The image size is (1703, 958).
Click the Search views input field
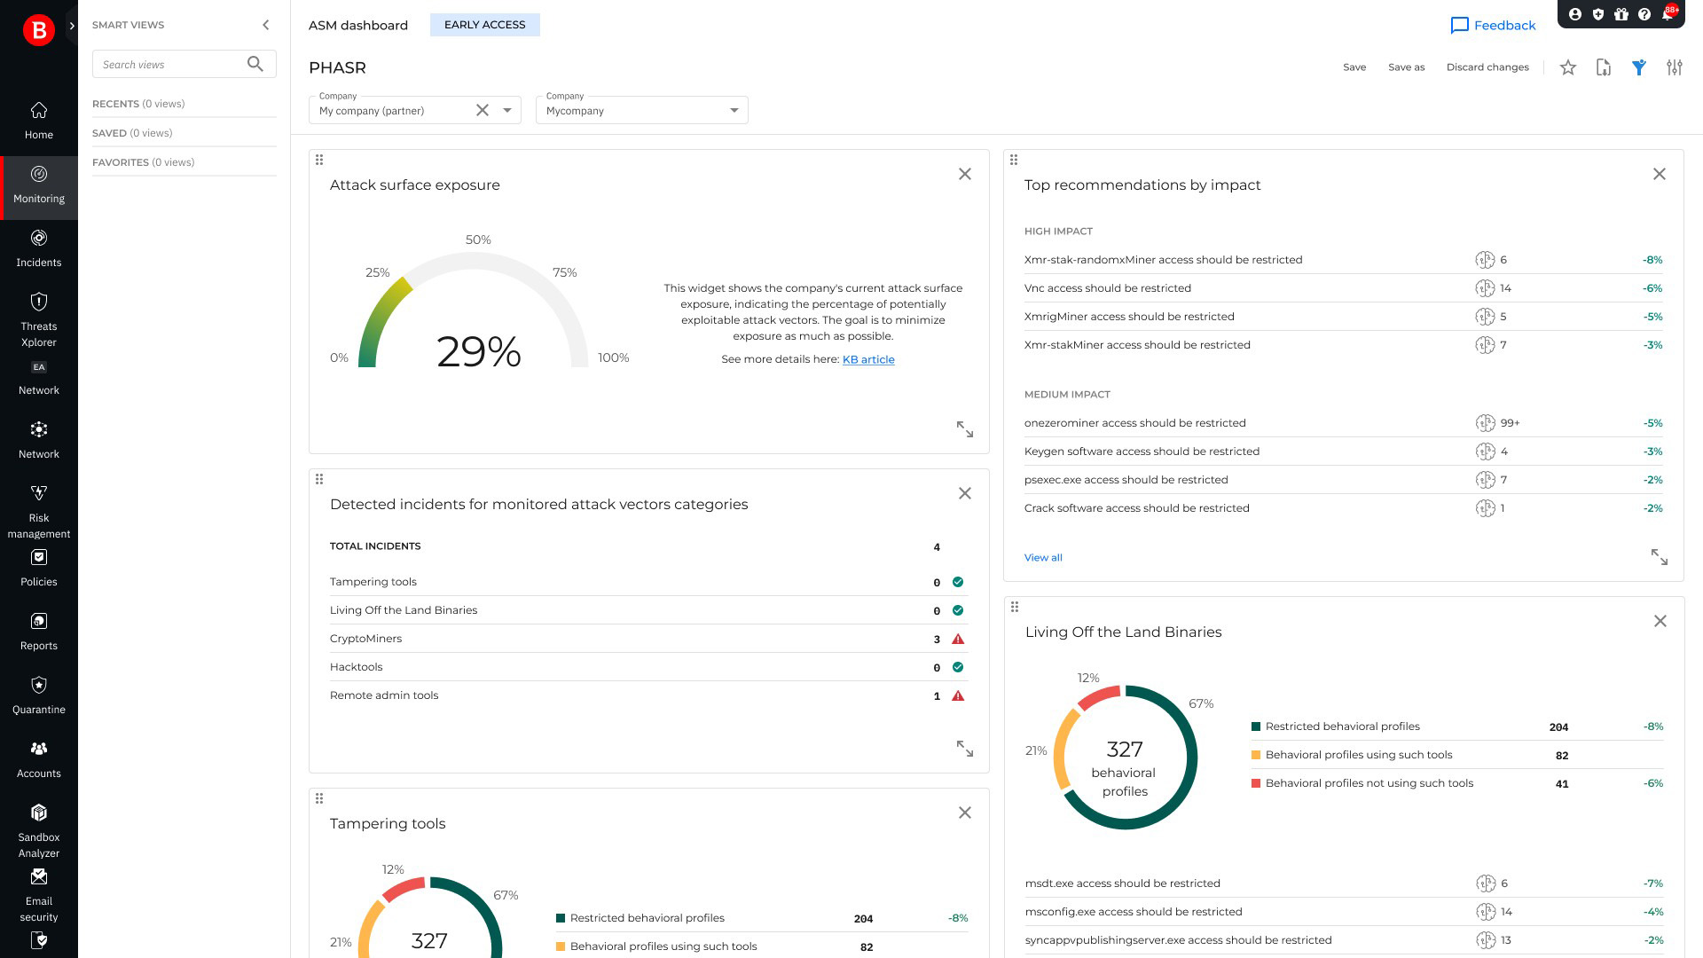pyautogui.click(x=170, y=64)
